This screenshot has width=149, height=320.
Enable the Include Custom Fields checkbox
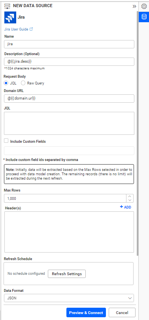[x=6, y=141]
